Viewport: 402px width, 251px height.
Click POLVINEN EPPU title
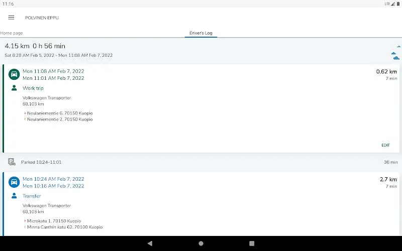click(x=42, y=18)
